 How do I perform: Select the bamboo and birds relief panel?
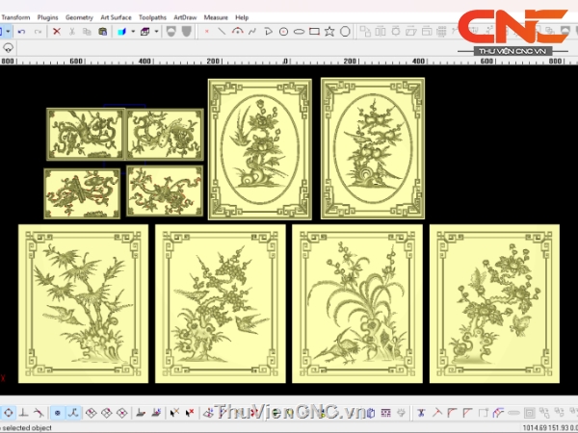tap(84, 302)
